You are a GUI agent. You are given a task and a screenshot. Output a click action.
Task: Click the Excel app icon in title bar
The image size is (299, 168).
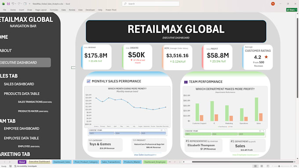click(x=3, y=4)
